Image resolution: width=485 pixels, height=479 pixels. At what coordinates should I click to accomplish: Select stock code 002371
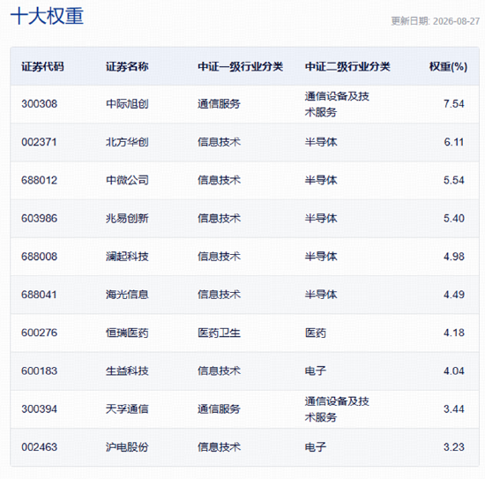coord(40,142)
